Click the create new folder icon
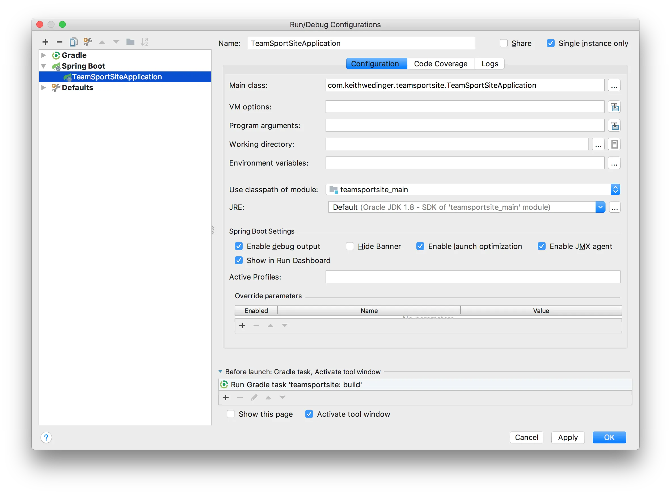 coord(130,42)
